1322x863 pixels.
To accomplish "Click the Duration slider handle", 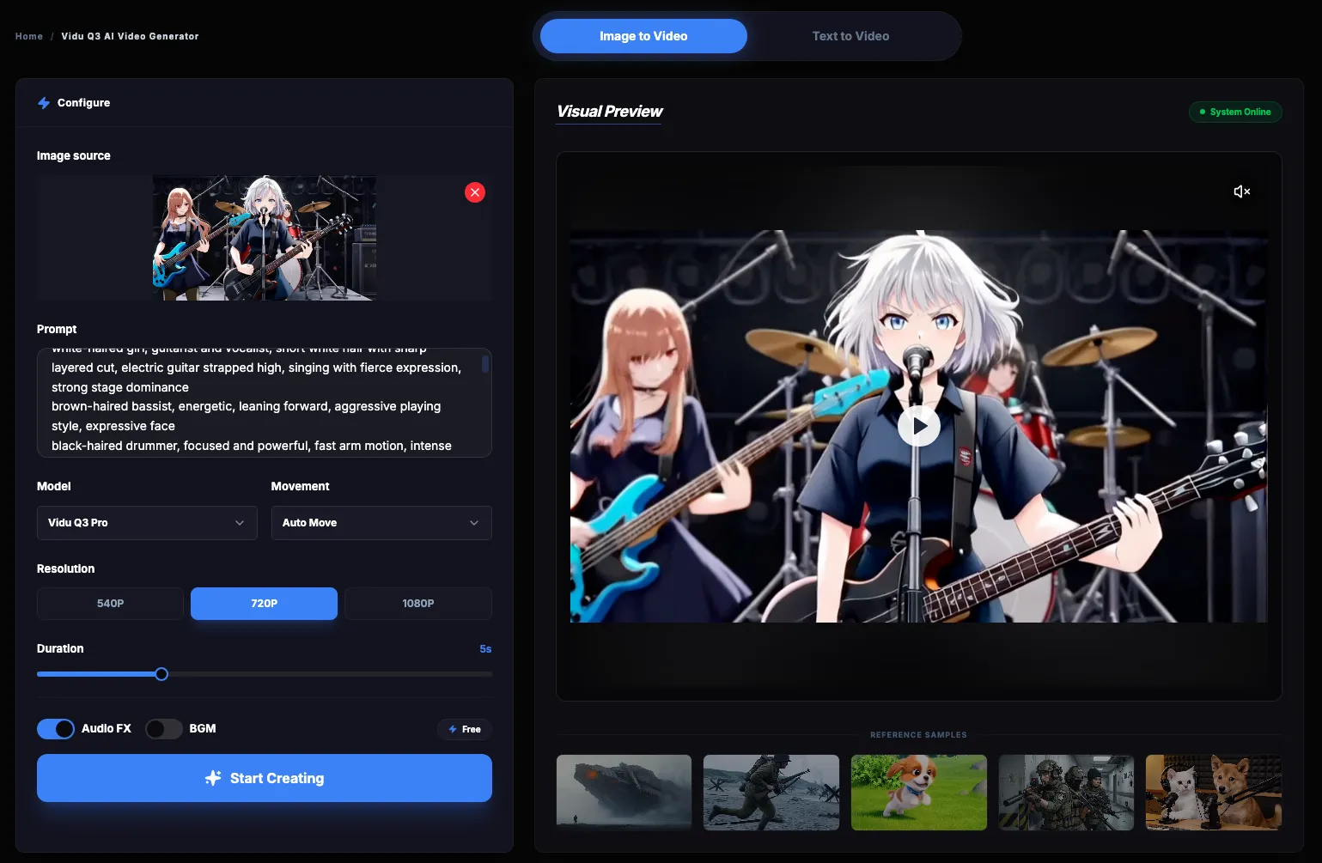I will [161, 674].
